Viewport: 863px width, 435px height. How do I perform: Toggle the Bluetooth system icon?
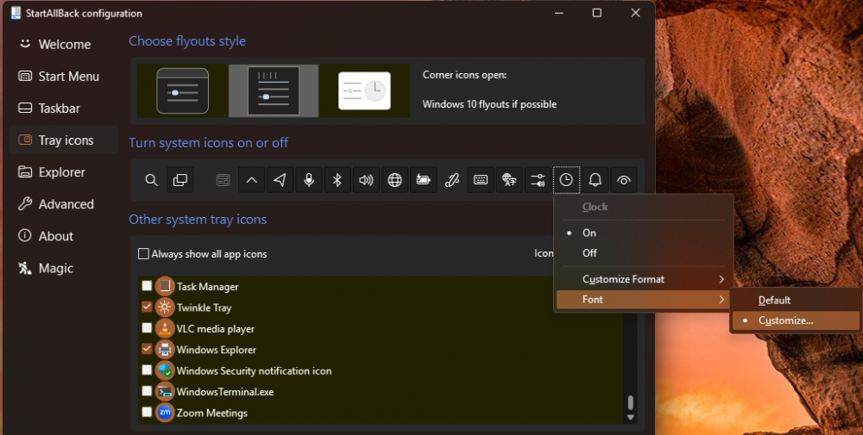pyautogui.click(x=338, y=180)
